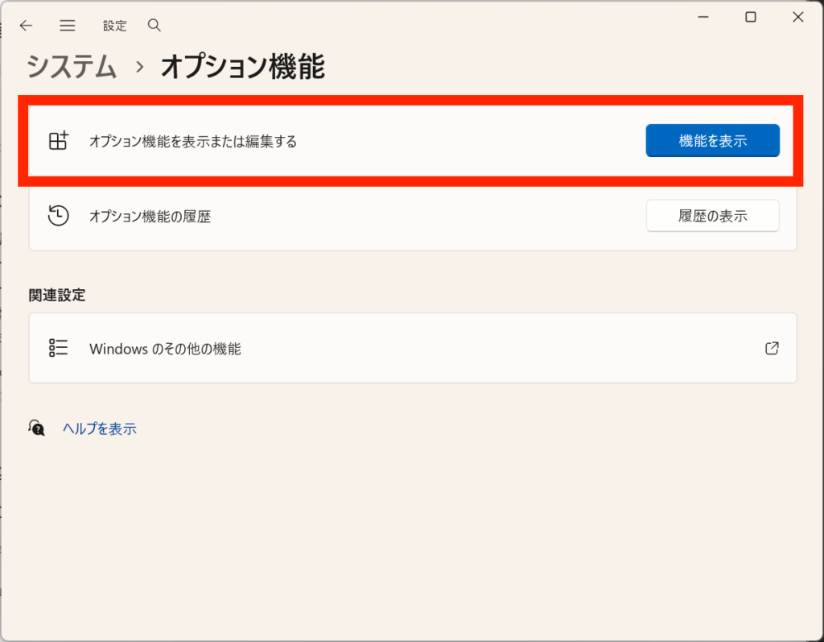The height and width of the screenshot is (642, 824).
Task: Go to システム in the breadcrumb
Action: [72, 68]
